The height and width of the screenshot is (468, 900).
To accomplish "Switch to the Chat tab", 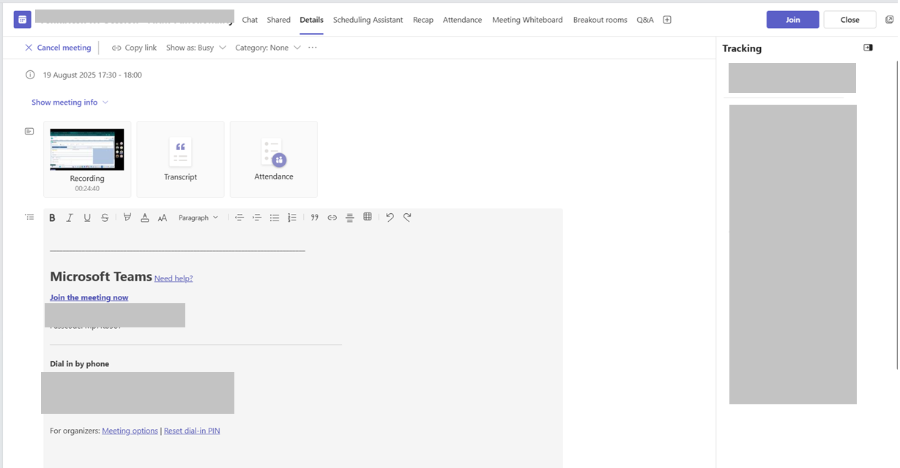I will coord(250,20).
